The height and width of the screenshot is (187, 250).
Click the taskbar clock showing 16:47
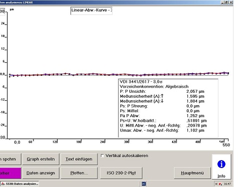[x=227, y=184]
